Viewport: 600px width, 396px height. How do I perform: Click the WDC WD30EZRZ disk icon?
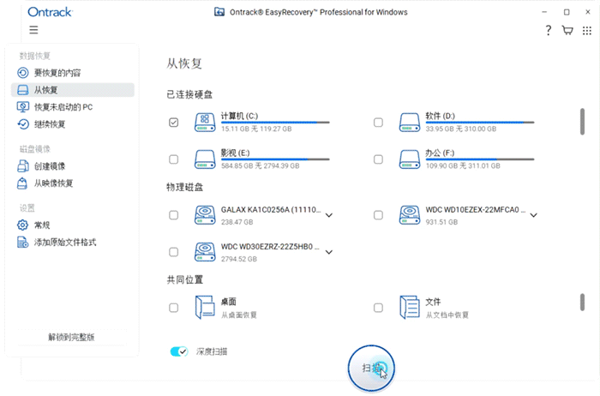(205, 252)
